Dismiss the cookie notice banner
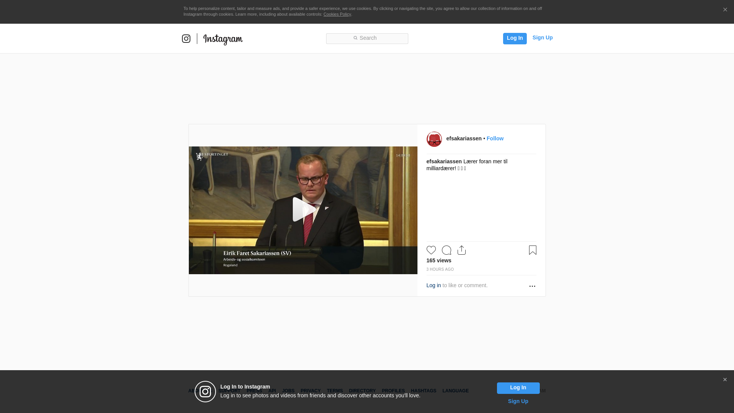 pos(725,10)
